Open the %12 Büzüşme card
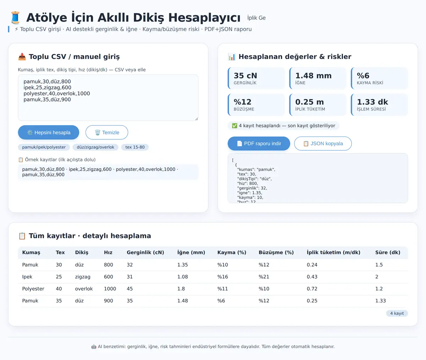The image size is (426, 360). click(x=256, y=104)
